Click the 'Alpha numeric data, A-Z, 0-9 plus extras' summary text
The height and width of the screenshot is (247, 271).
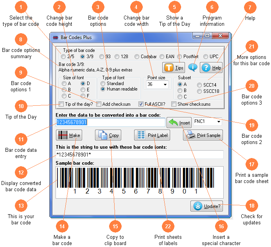(95, 70)
